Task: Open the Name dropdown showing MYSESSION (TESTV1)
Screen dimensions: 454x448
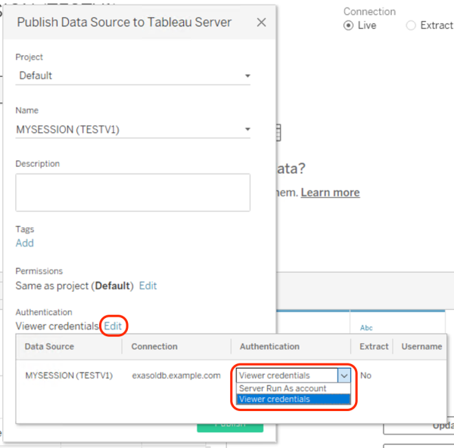Action: [x=133, y=129]
